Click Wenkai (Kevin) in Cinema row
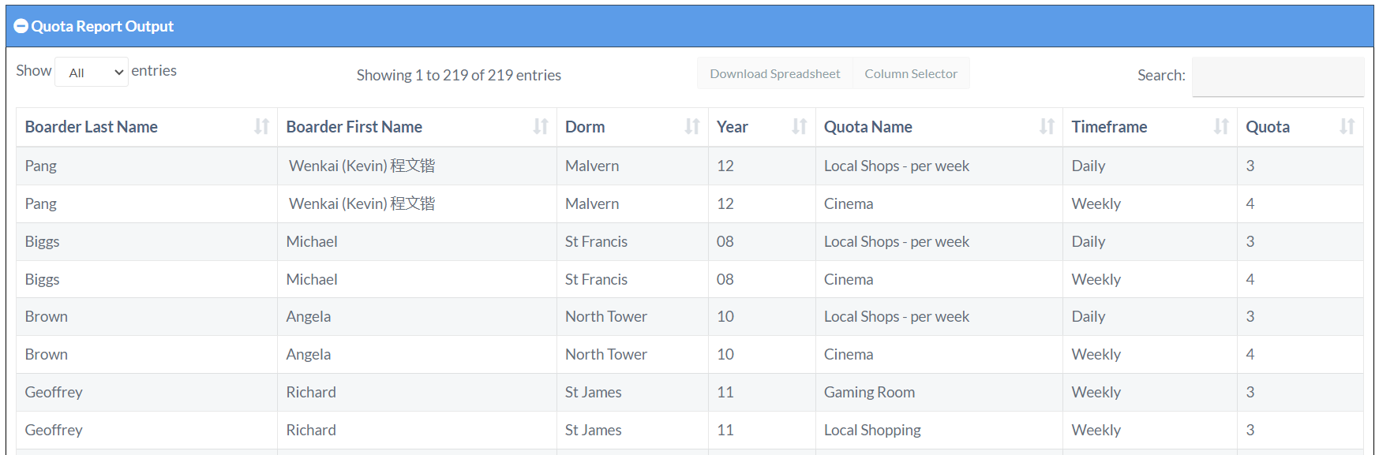The height and width of the screenshot is (455, 1379). (x=362, y=203)
